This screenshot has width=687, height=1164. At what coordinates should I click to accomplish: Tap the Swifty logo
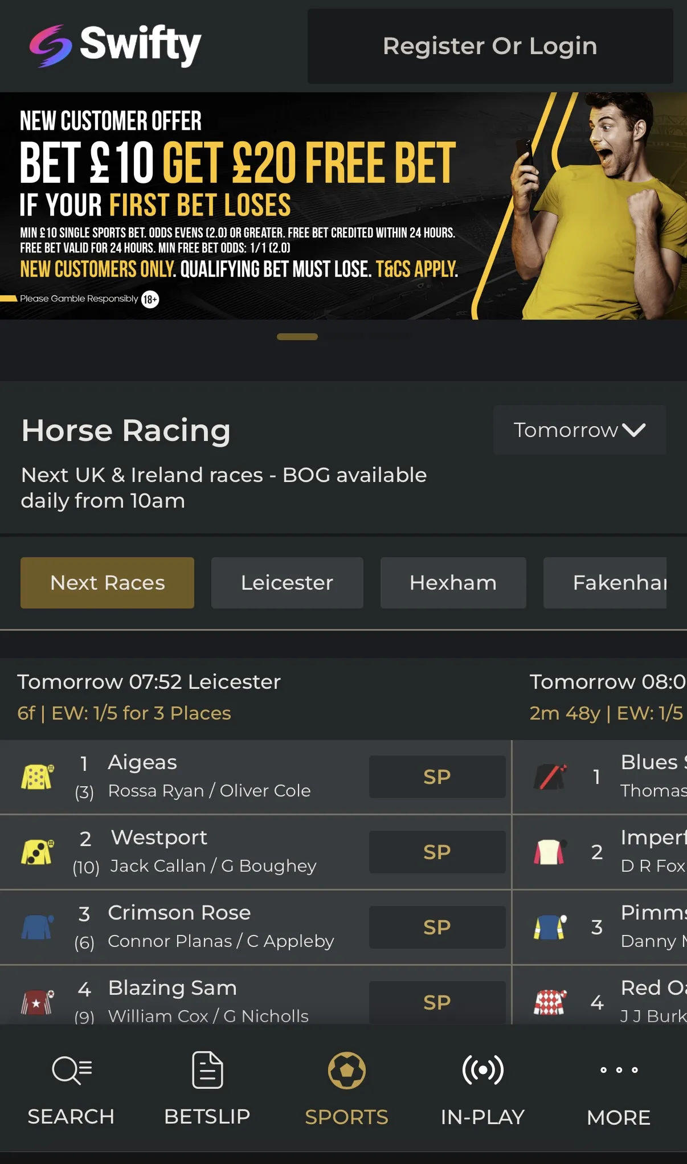(x=115, y=46)
